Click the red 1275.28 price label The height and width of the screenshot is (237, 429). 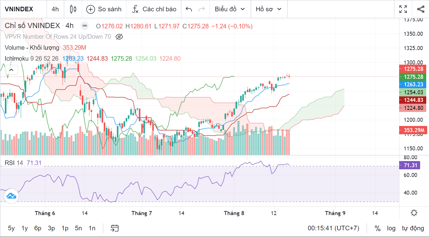(x=413, y=69)
